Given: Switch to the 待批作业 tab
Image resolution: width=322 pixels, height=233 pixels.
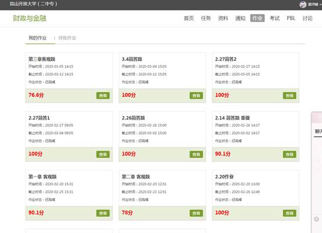Looking at the screenshot, I should pos(67,38).
